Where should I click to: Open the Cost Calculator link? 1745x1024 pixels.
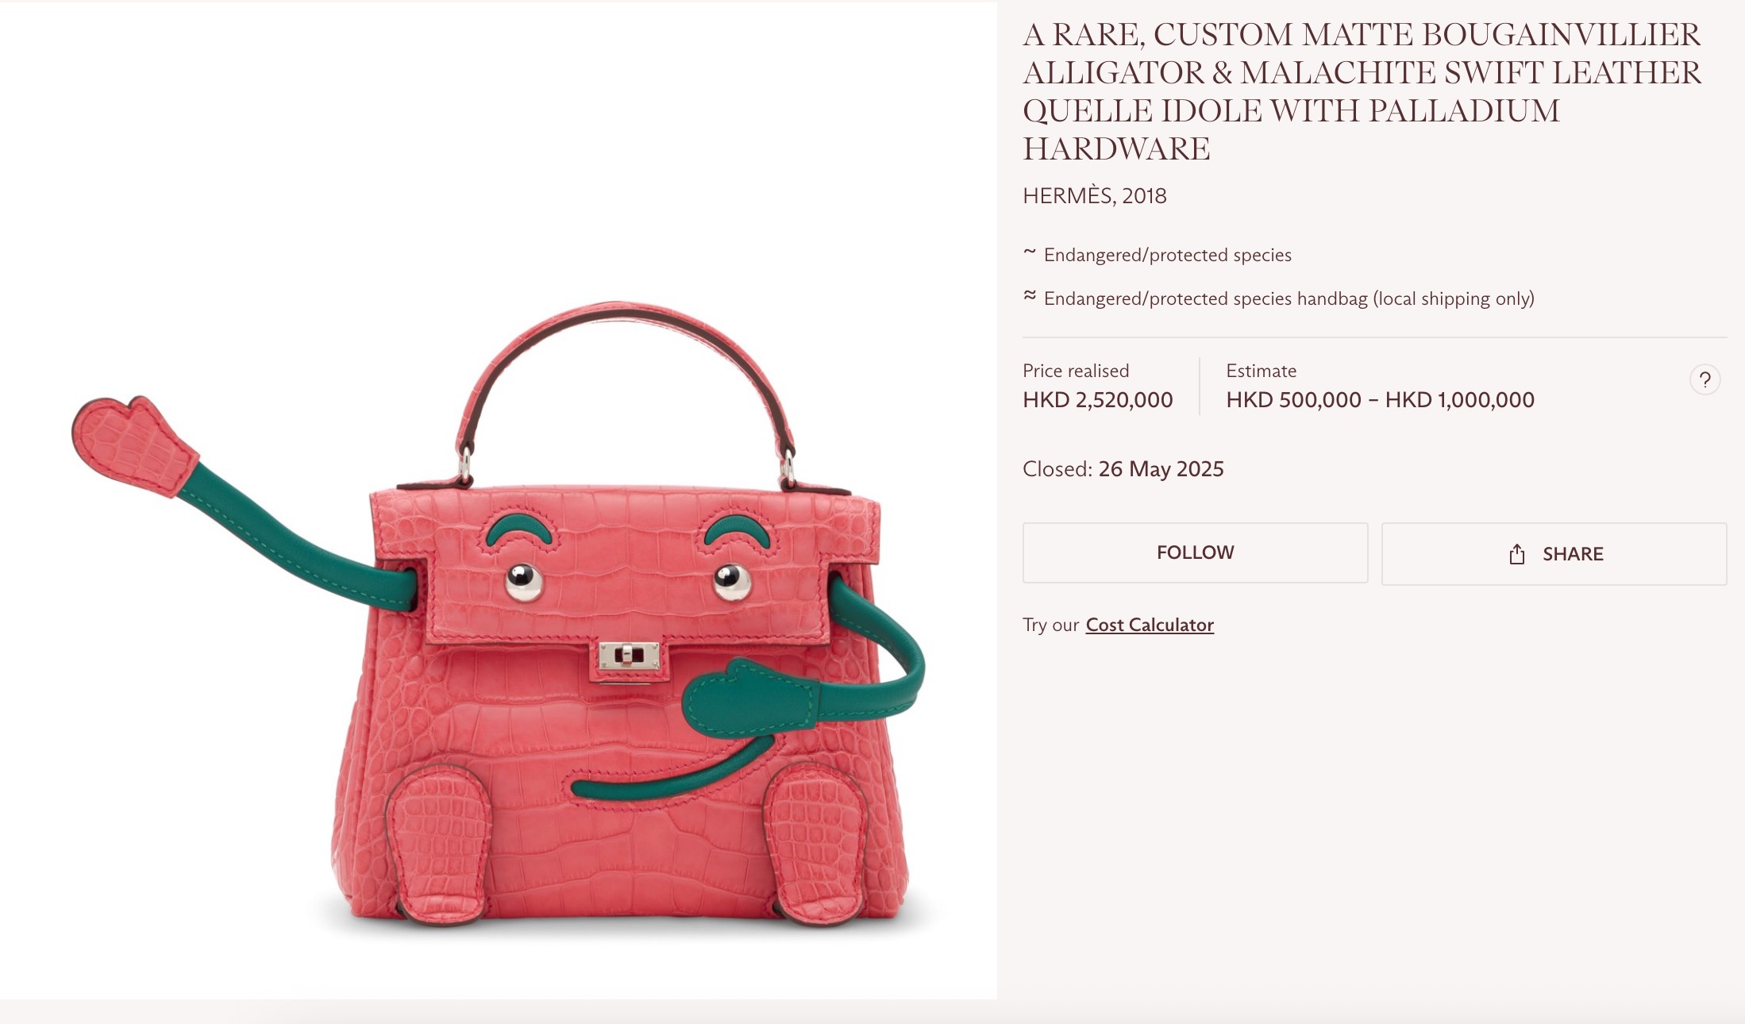tap(1150, 625)
